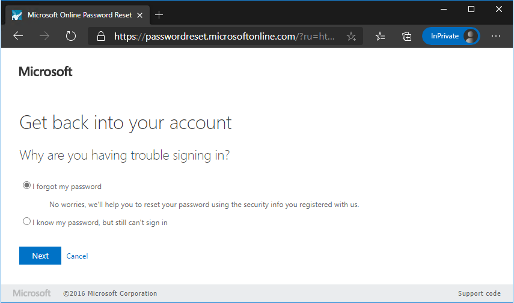
Task: Click the Support code link
Action: 479,293
